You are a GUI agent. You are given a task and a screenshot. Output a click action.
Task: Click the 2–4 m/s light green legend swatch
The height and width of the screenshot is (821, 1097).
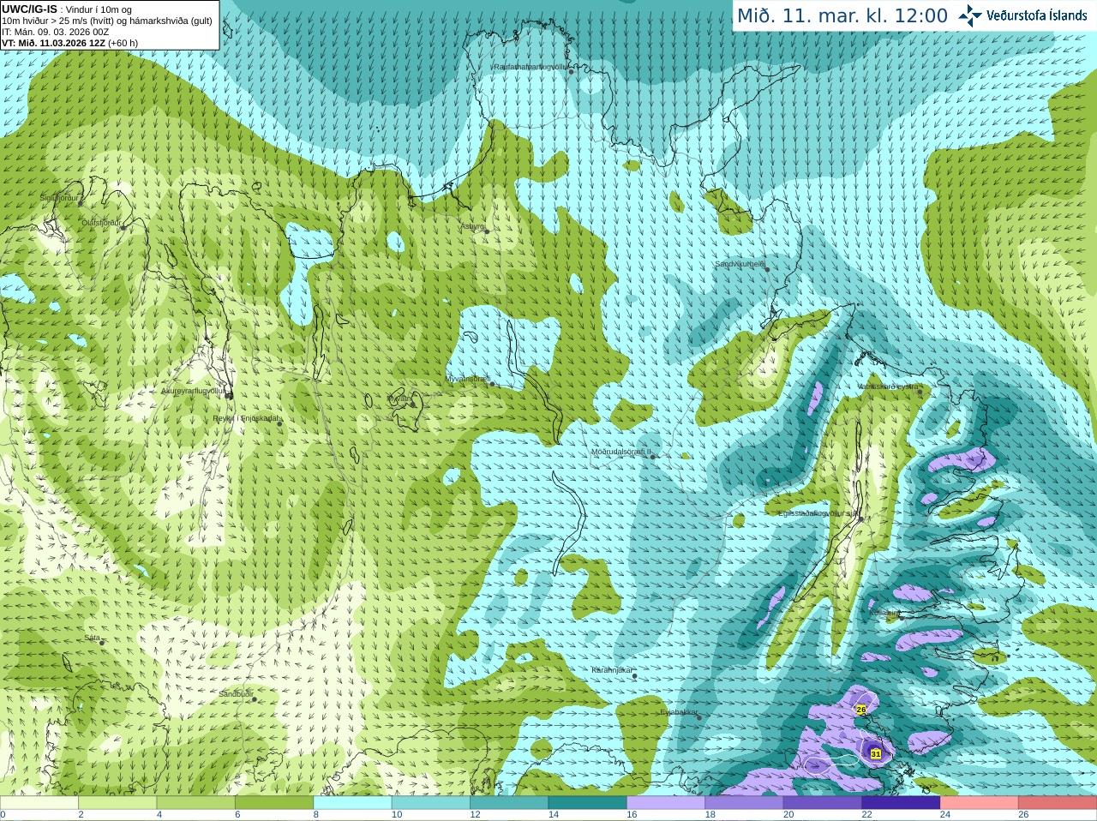(117, 803)
